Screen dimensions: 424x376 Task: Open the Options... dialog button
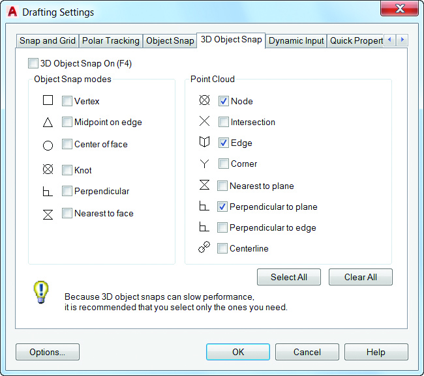click(48, 352)
